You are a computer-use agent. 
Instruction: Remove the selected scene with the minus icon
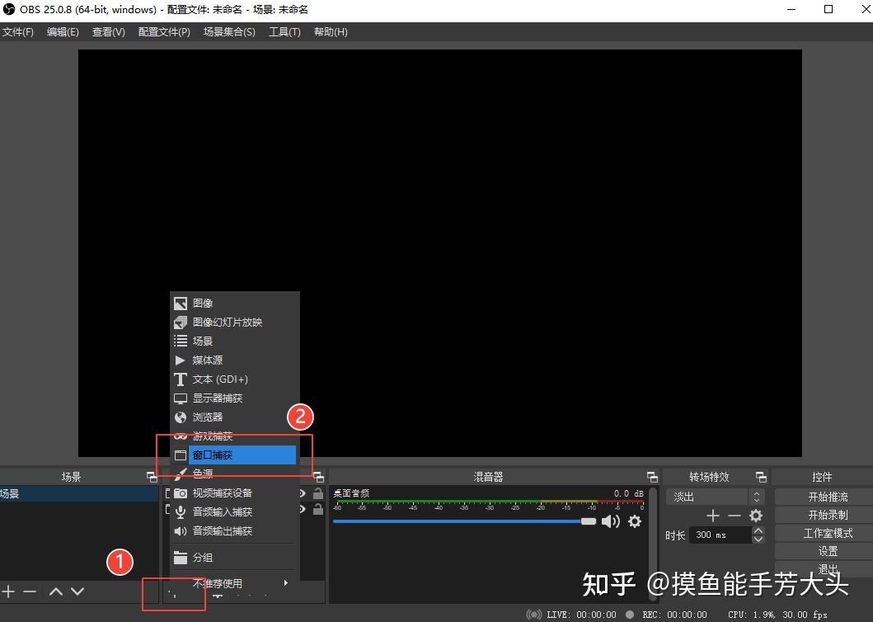pyautogui.click(x=30, y=591)
